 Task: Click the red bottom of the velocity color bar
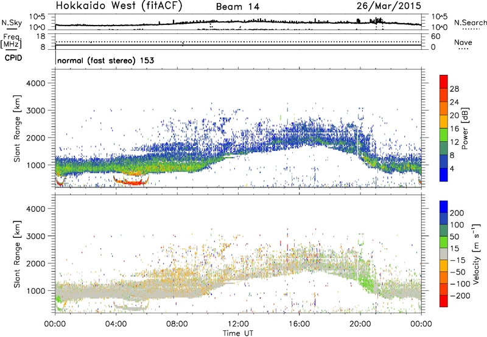click(444, 301)
